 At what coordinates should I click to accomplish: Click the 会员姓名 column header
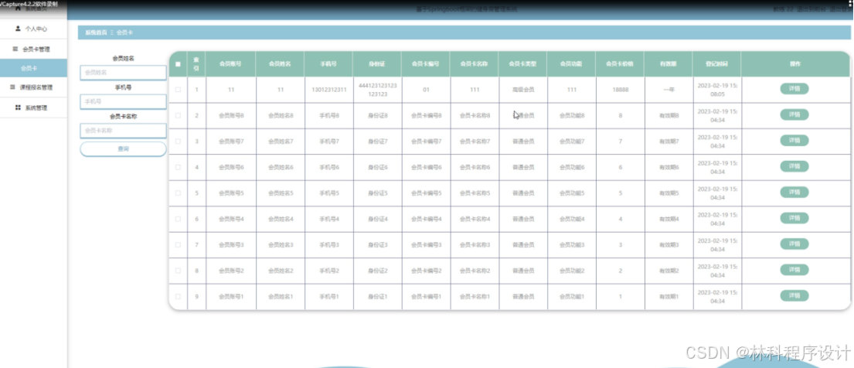[x=280, y=64]
